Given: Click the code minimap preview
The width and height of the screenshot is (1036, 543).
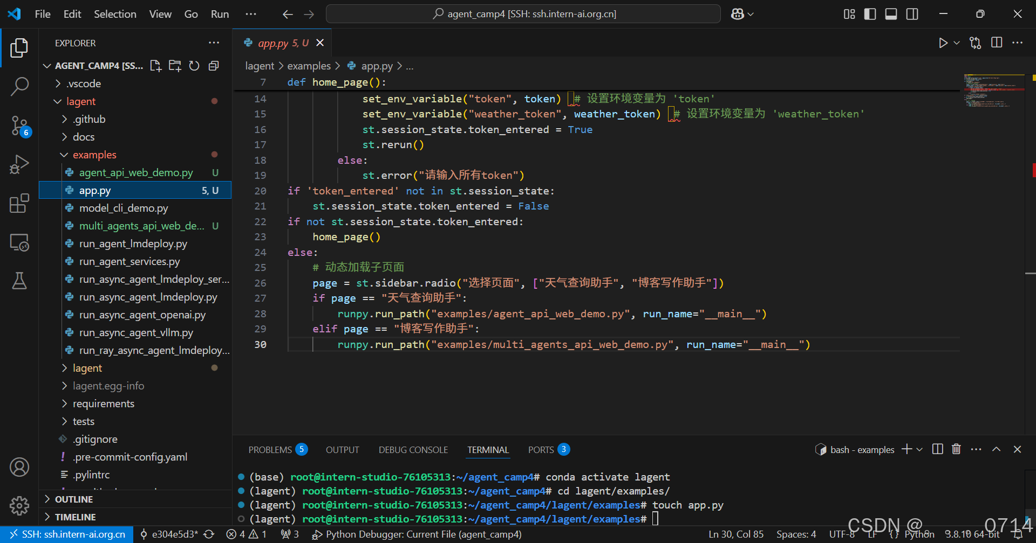Looking at the screenshot, I should pos(993,90).
